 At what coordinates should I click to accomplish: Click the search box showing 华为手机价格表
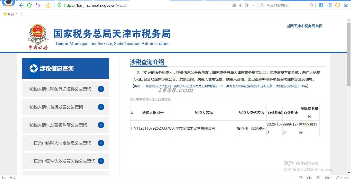coord(287,5)
